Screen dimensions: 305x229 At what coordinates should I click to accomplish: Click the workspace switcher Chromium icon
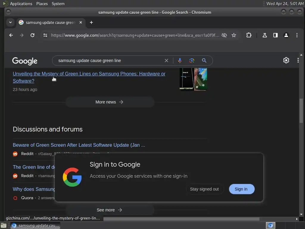[x=270, y=225]
